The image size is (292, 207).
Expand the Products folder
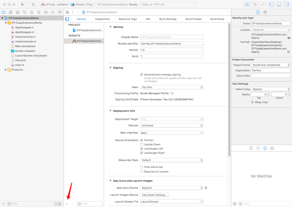coord(5,70)
